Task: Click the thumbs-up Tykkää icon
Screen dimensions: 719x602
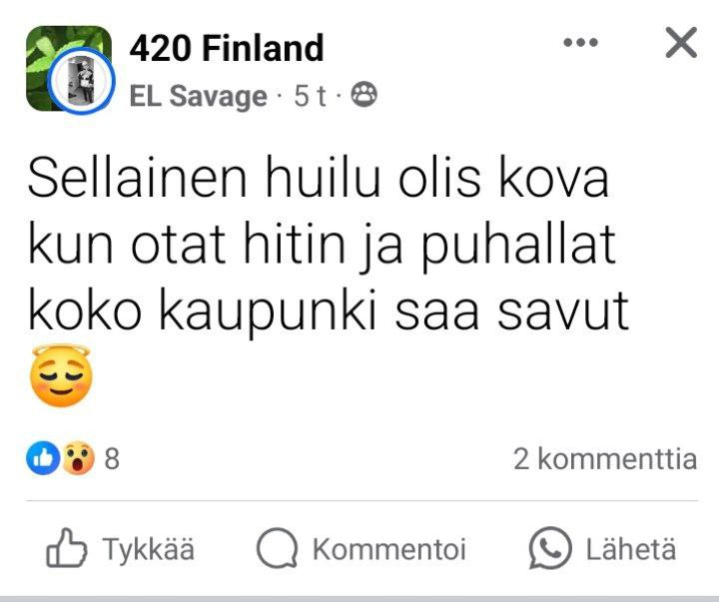Action: coord(67,548)
